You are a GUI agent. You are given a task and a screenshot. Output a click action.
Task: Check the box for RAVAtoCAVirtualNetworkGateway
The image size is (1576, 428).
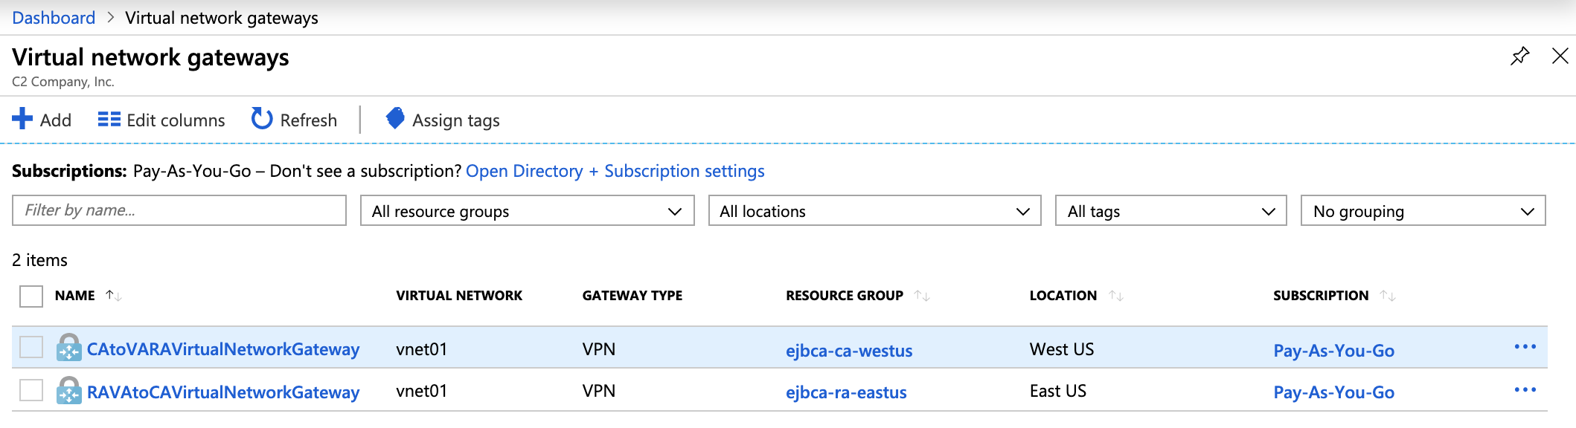click(31, 391)
